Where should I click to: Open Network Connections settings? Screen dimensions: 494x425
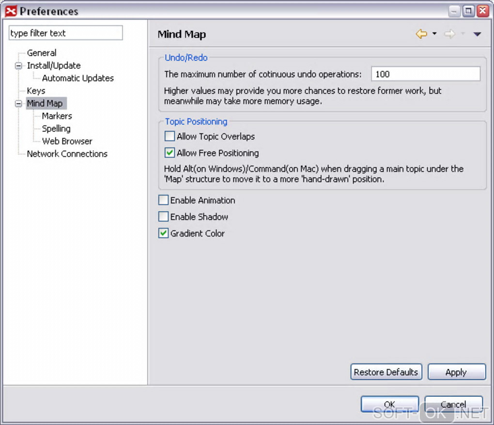coord(67,154)
